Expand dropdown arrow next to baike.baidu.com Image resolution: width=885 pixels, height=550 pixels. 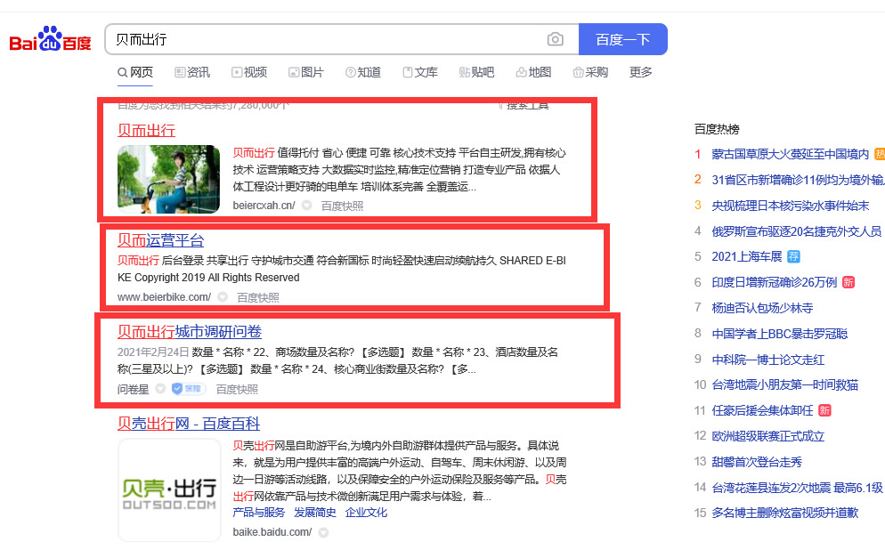tap(323, 532)
